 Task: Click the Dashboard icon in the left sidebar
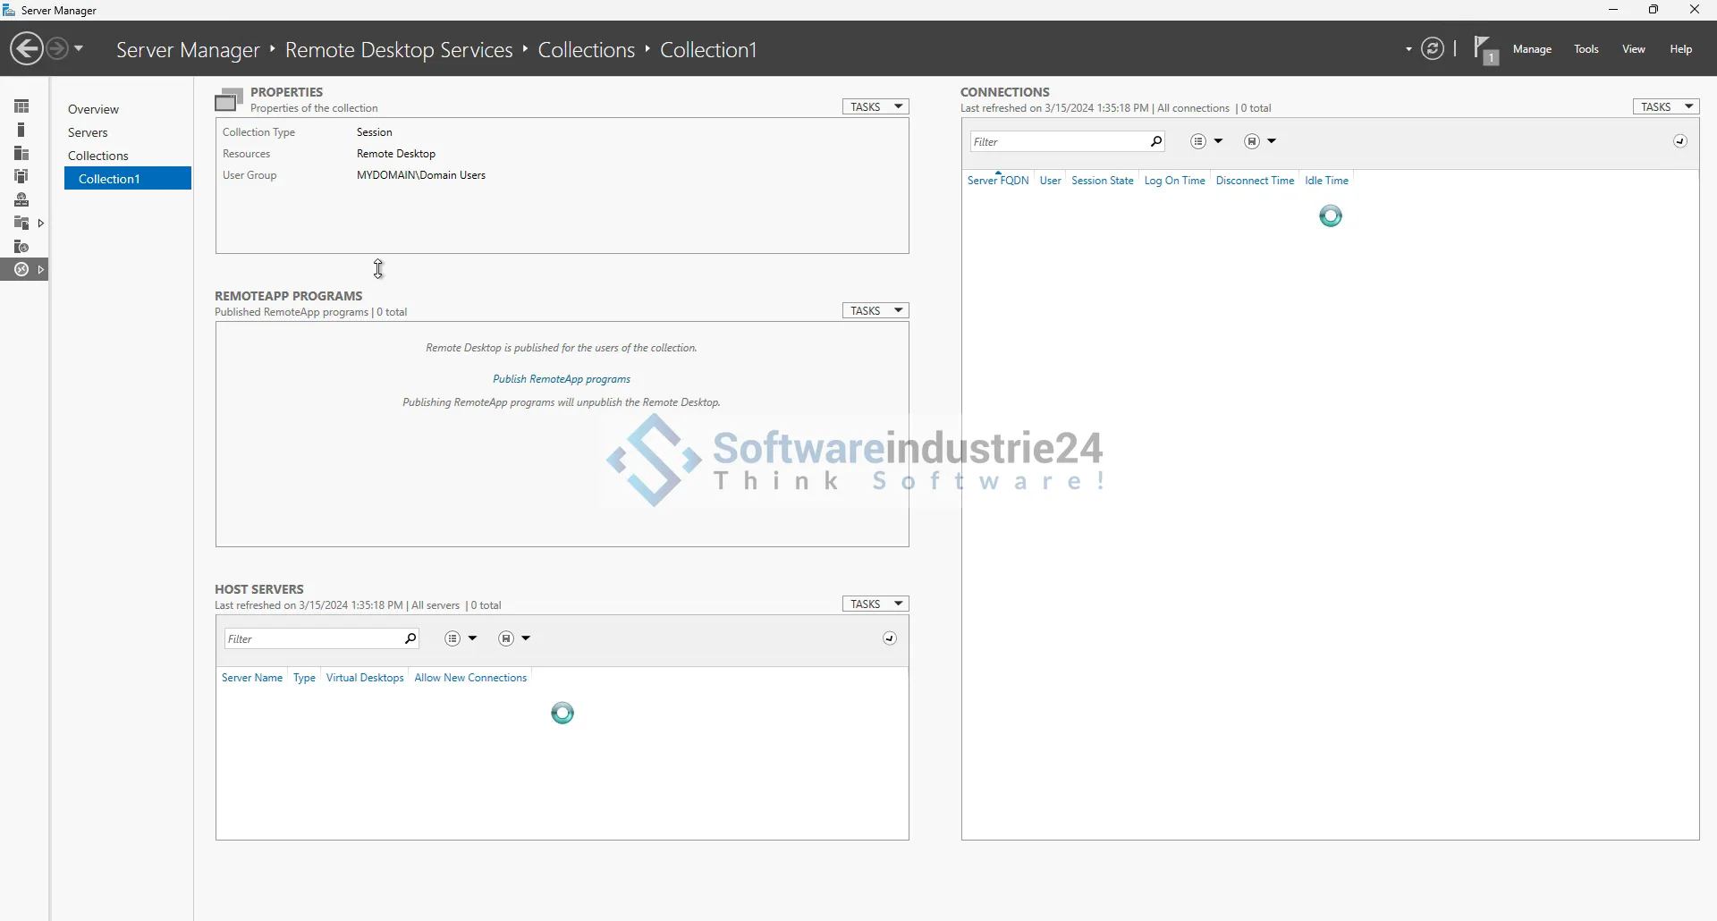point(22,106)
